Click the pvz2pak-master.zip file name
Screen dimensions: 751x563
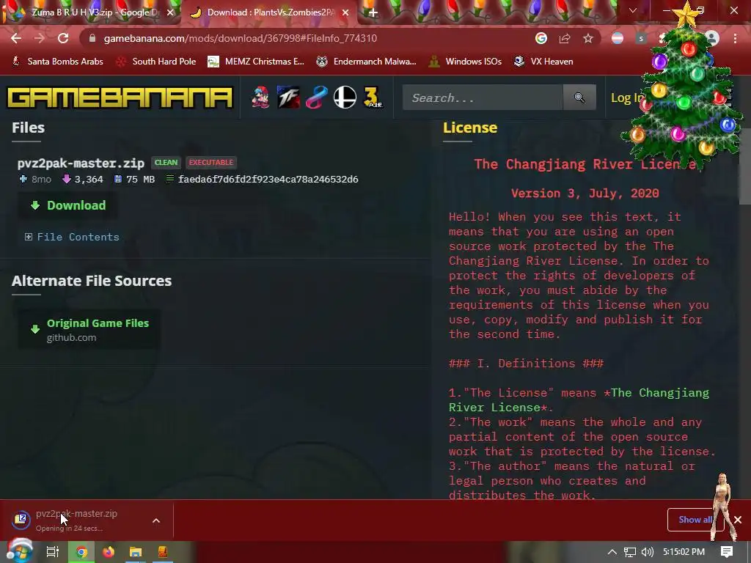[81, 163]
